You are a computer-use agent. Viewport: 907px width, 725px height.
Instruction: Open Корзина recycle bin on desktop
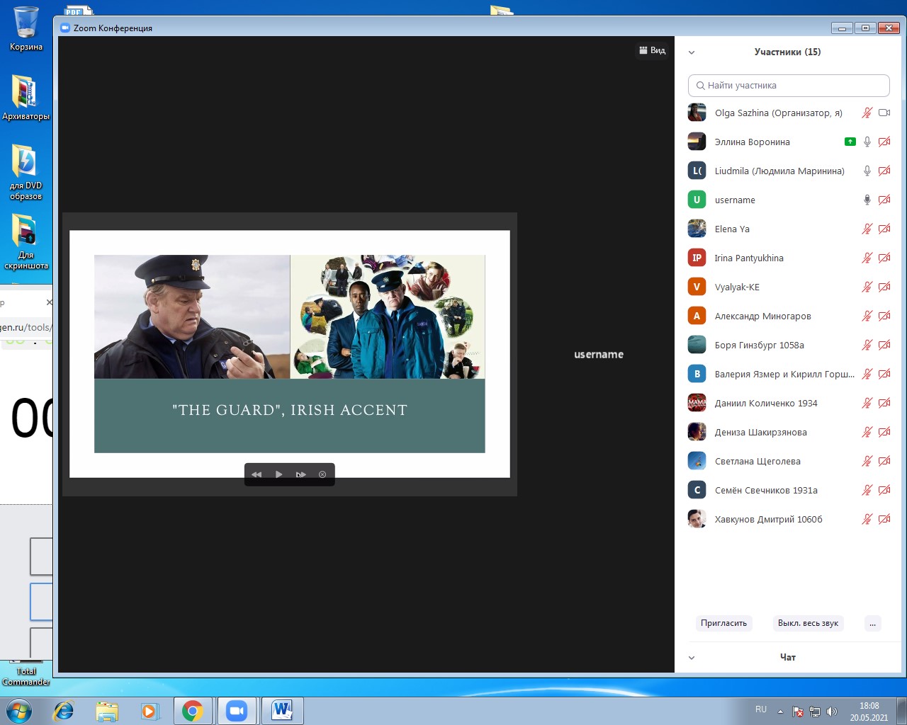click(x=26, y=28)
